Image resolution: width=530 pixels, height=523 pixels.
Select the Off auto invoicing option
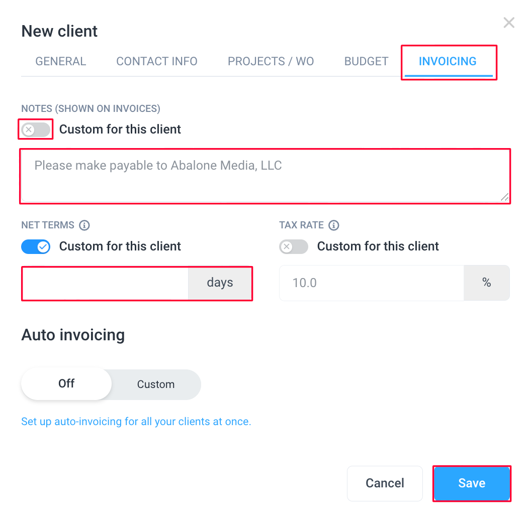(x=66, y=384)
